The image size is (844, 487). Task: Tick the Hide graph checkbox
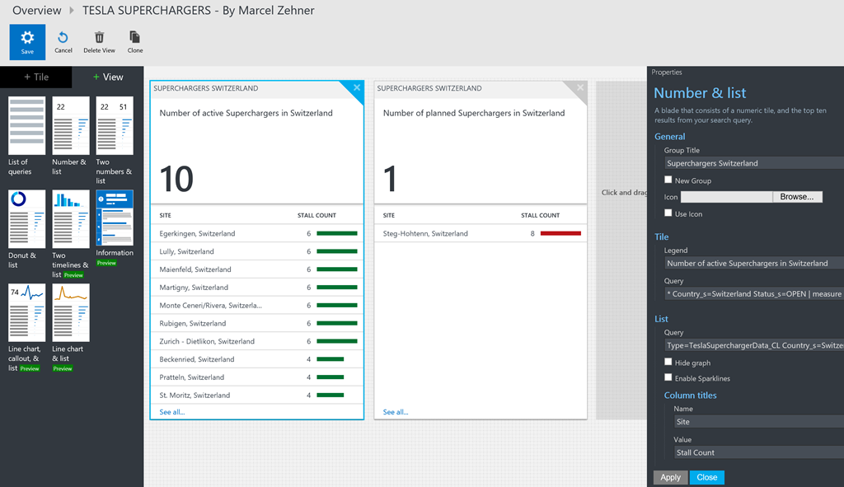click(x=668, y=363)
